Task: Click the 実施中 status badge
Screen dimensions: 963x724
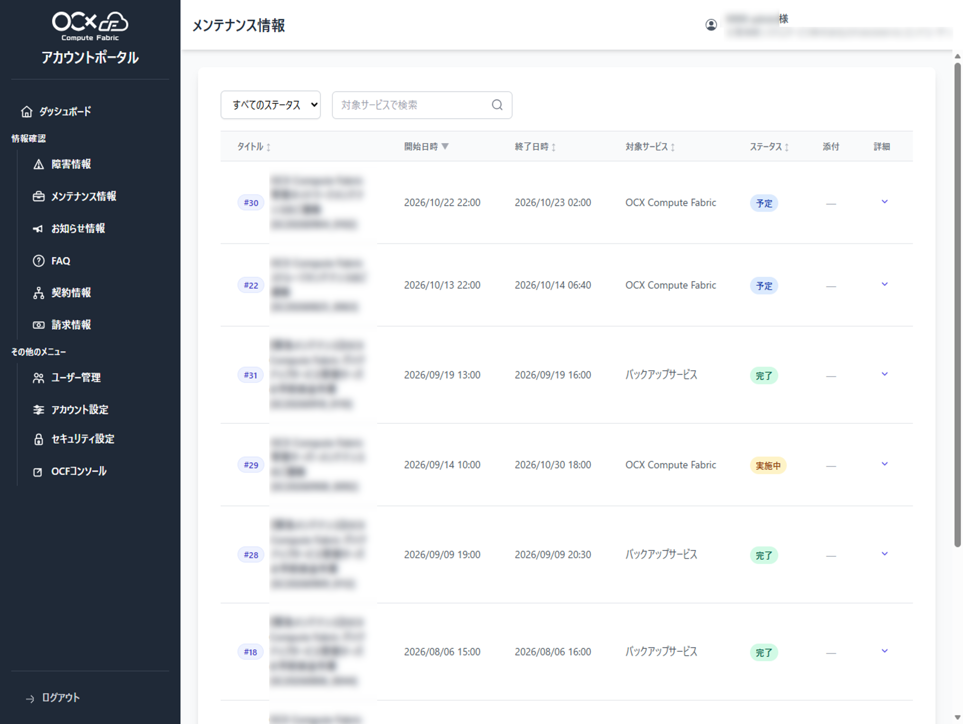Action: point(768,466)
